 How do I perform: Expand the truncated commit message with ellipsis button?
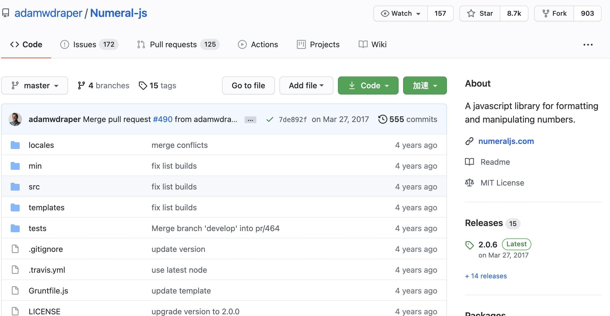point(250,119)
